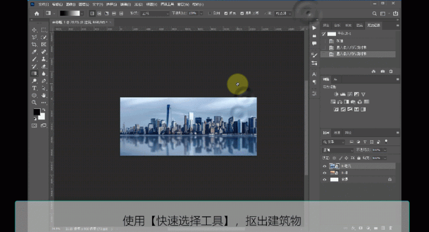
Task: Choose the Linear Gradient style icon
Action: (92, 13)
